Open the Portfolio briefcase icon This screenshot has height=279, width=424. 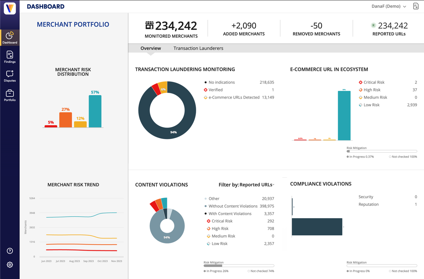pos(10,95)
